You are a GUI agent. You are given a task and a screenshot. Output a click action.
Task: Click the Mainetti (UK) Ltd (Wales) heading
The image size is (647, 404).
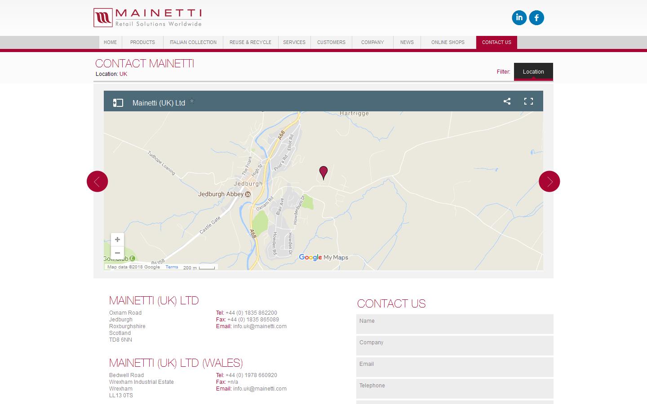coord(176,363)
